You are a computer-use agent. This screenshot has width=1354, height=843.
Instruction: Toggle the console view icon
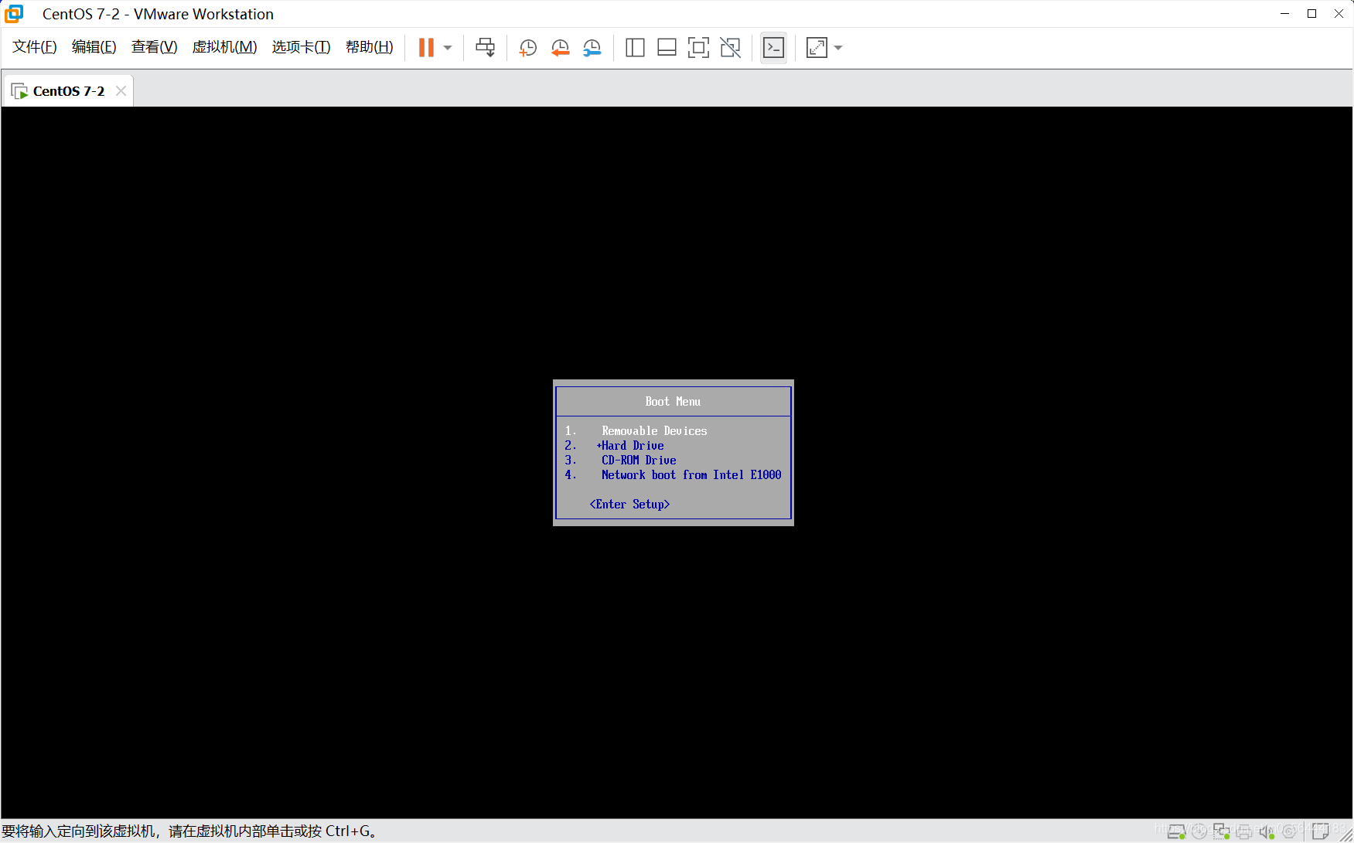tap(773, 48)
